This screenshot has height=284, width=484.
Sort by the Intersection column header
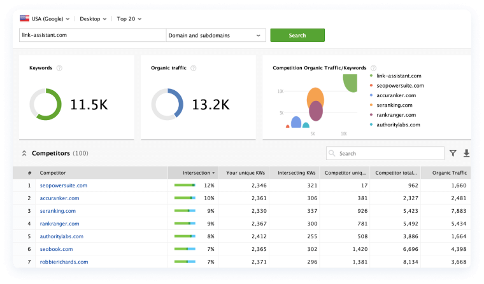tap(198, 173)
